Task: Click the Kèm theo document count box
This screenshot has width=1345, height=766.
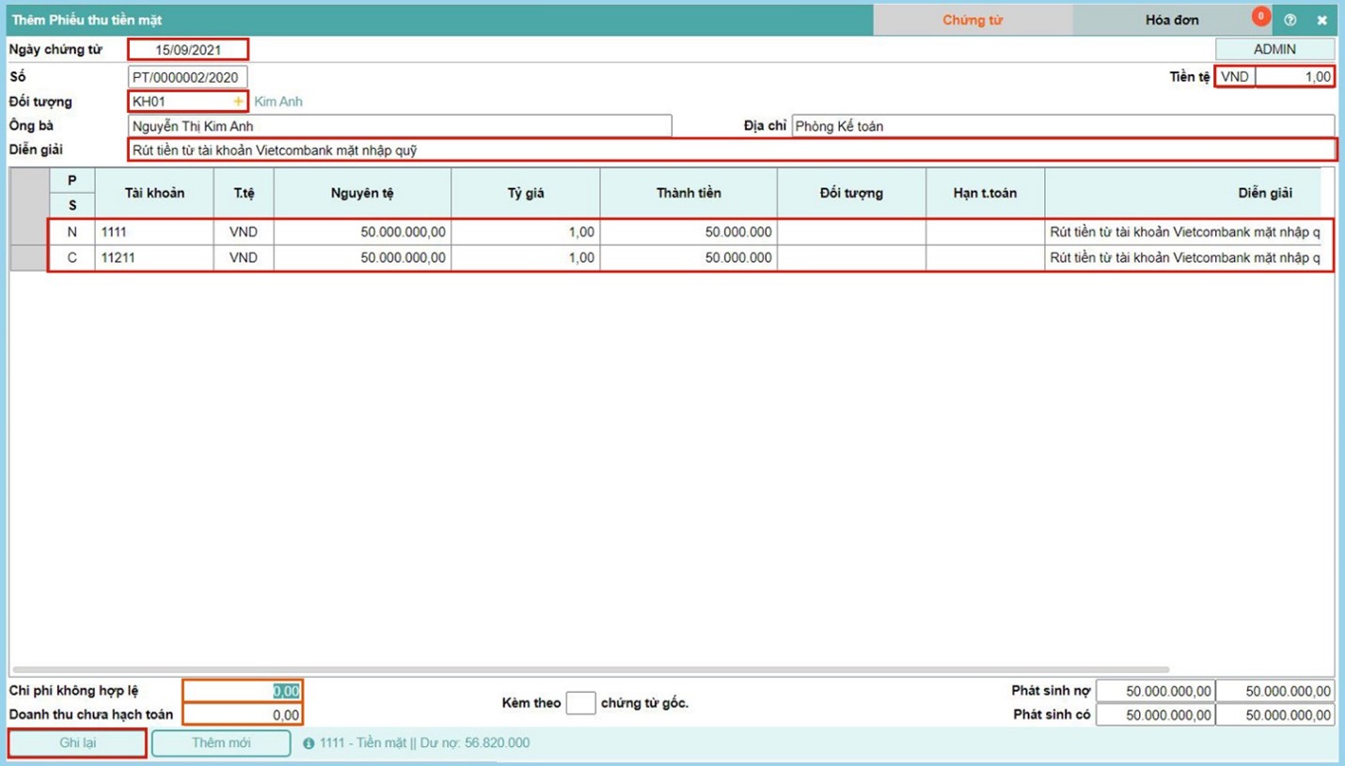Action: tap(580, 703)
